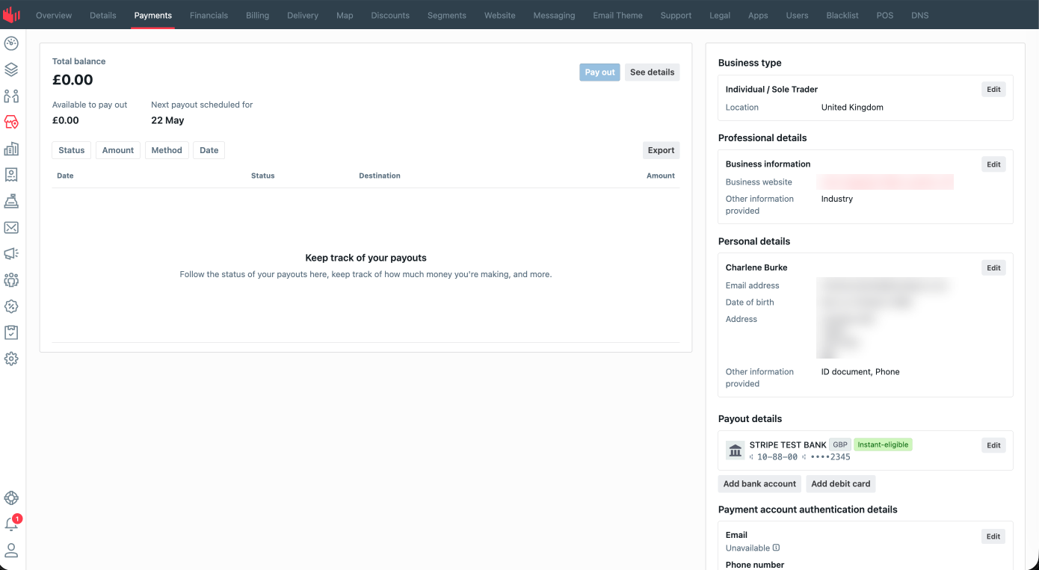
Task: Open the Status filter dropdown
Action: coord(72,150)
